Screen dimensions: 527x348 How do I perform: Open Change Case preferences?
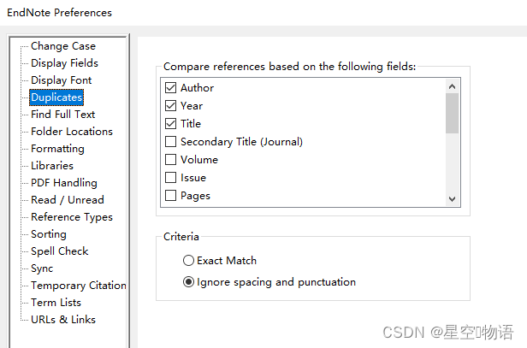pyautogui.click(x=62, y=46)
